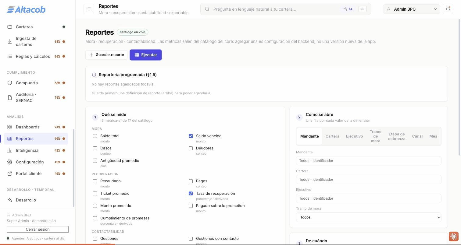Click the Auditoría SERNAC document icon
The image size is (461, 245).
click(10, 97)
